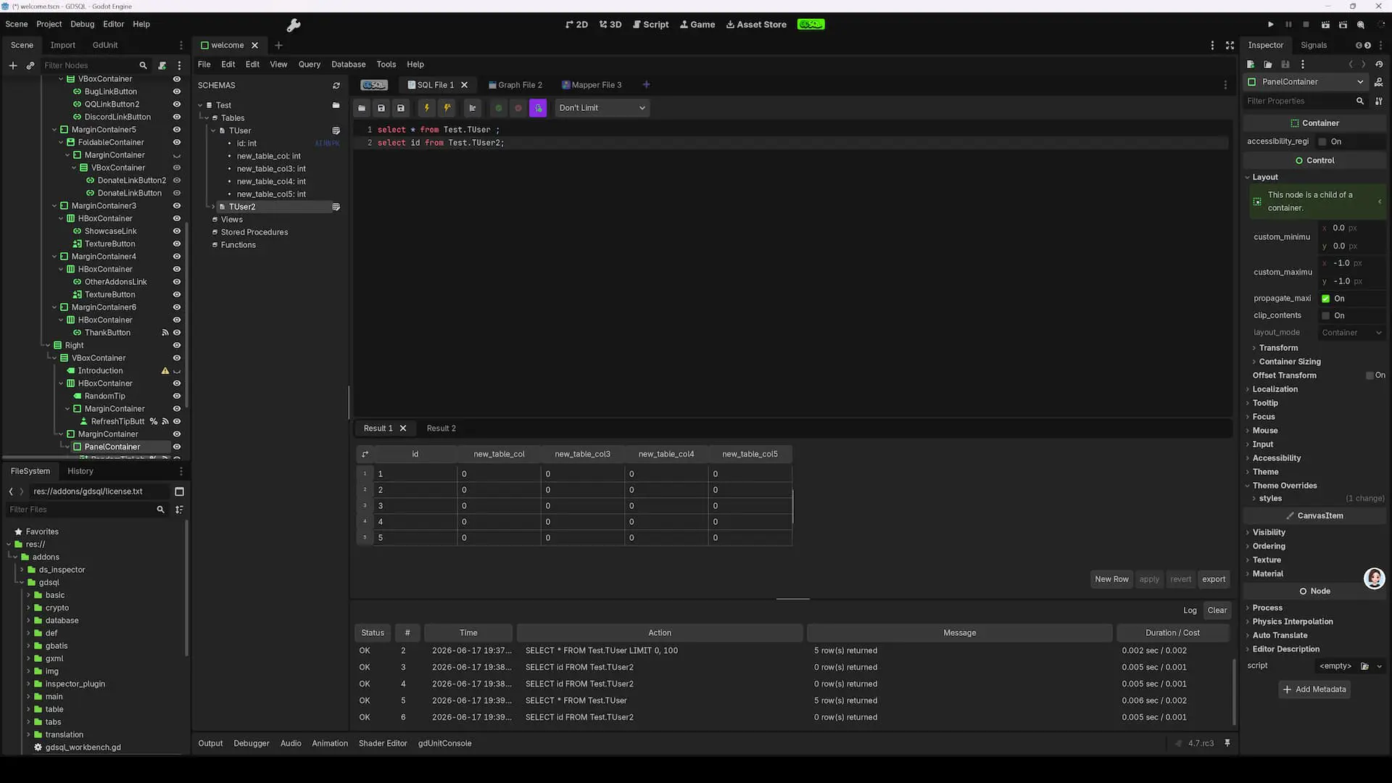
Task: Switch to the Result 2 tab
Action: pyautogui.click(x=441, y=428)
